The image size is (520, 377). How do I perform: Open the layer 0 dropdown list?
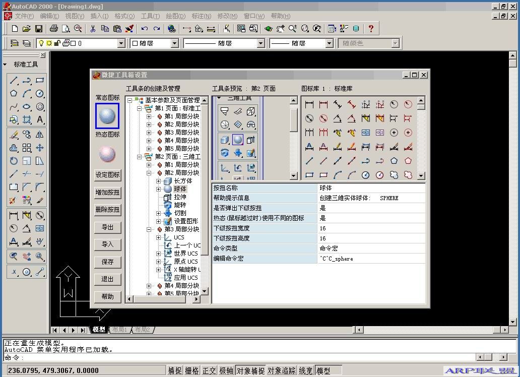121,43
